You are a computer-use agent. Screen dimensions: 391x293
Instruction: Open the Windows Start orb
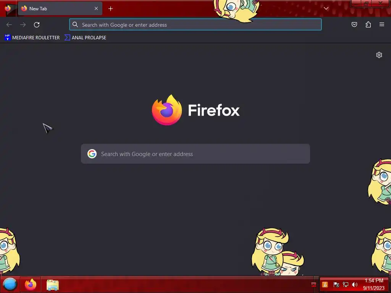click(x=10, y=284)
